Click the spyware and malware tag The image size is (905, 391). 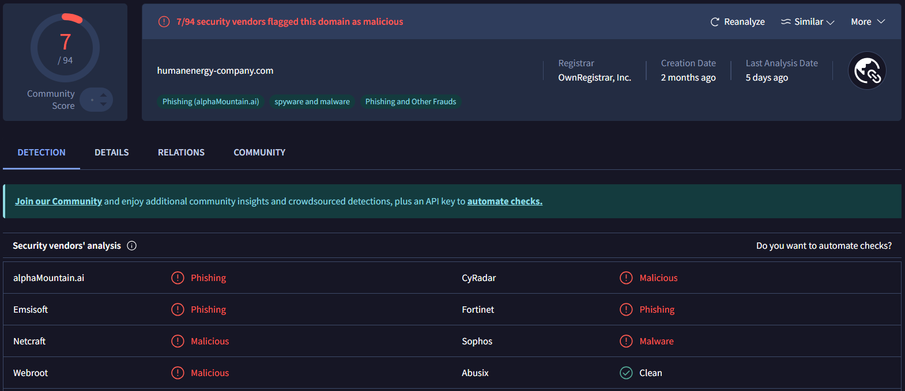[x=312, y=102]
